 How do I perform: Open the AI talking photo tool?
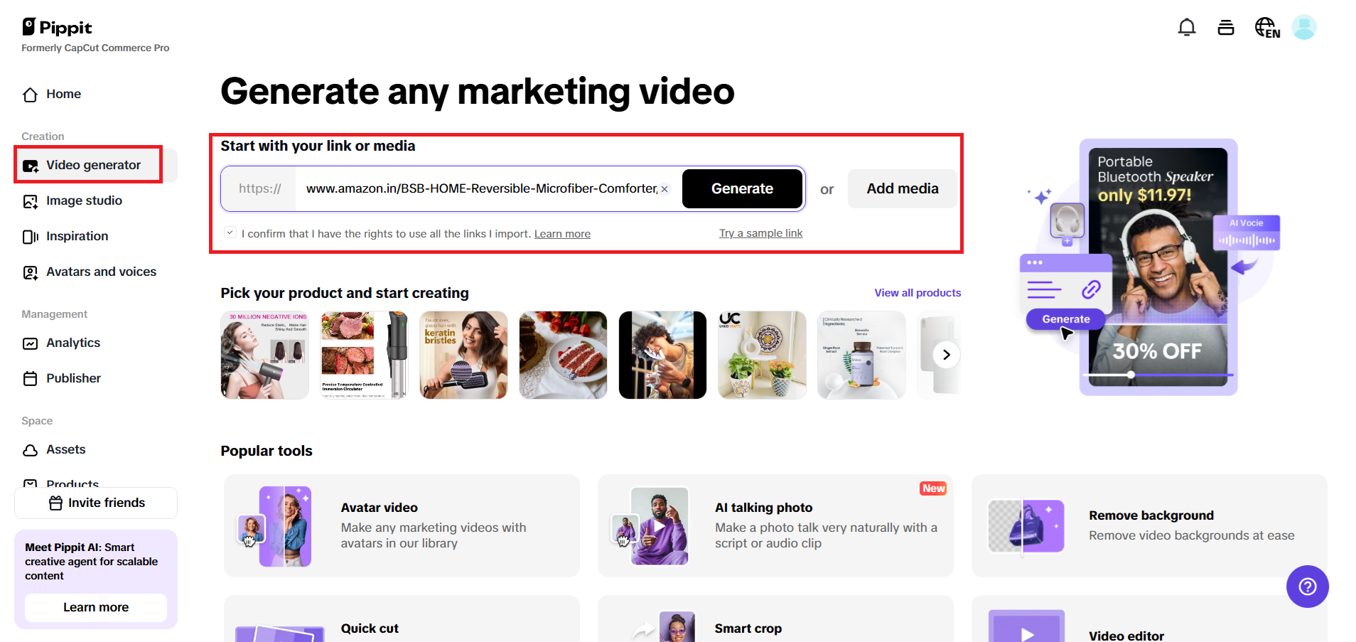pyautogui.click(x=775, y=526)
